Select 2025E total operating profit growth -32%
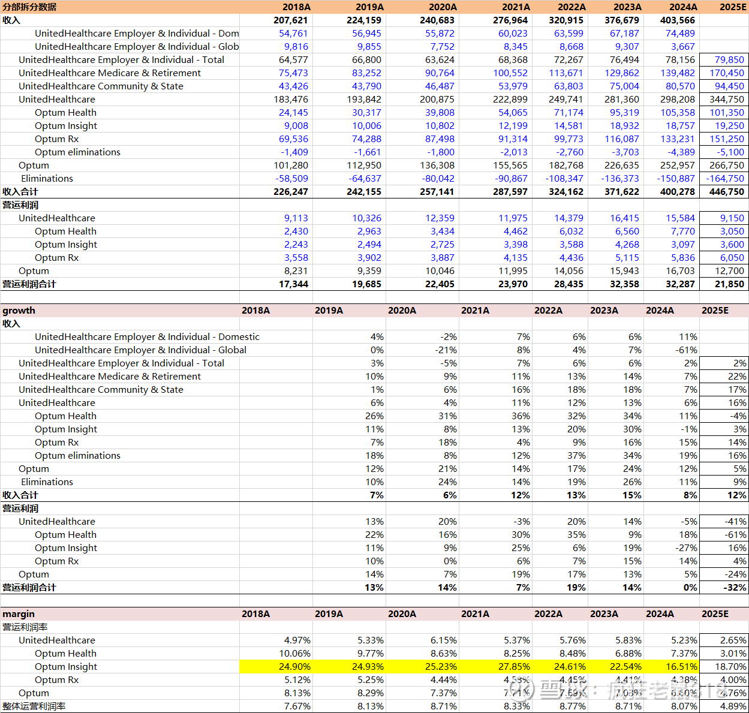 click(x=734, y=588)
